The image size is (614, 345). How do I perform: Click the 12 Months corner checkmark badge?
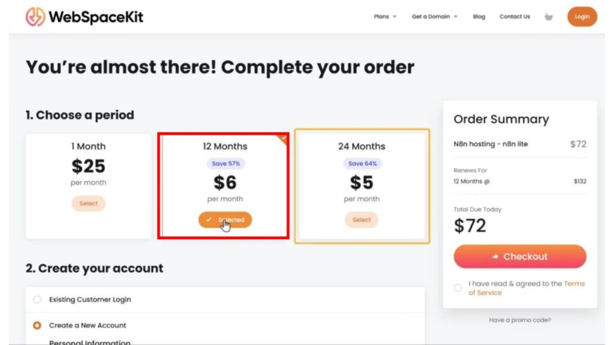pyautogui.click(x=283, y=138)
